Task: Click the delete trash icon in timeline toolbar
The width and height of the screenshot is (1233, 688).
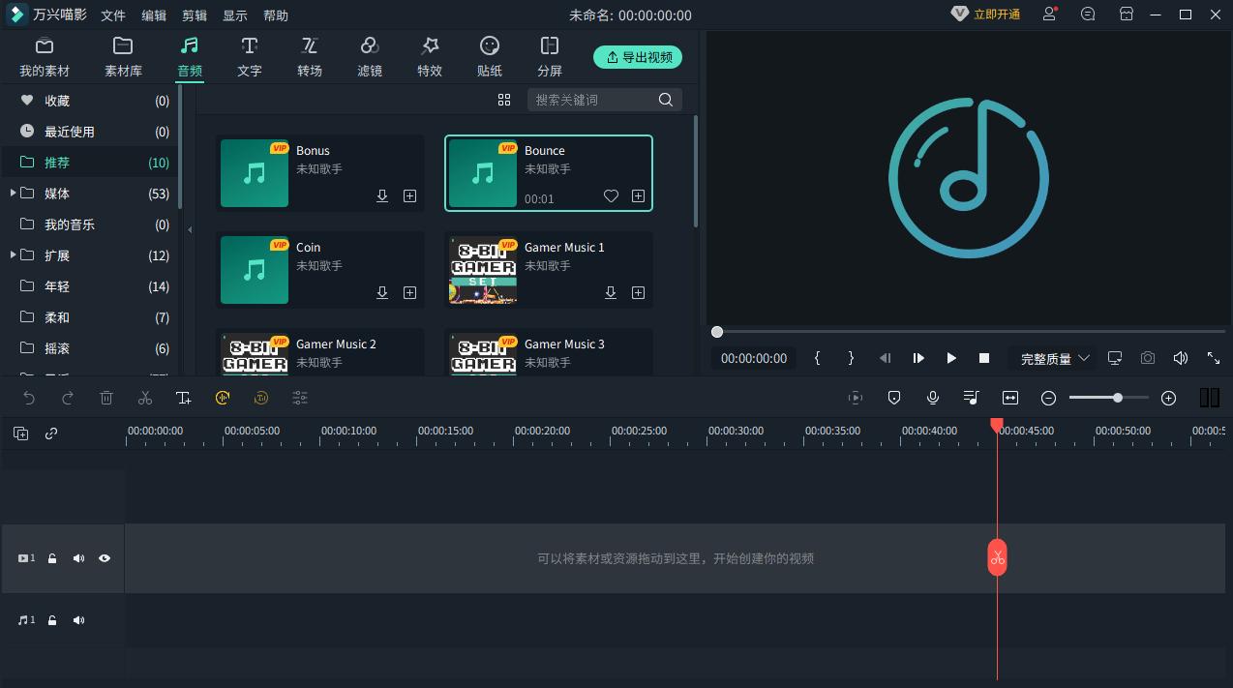Action: click(106, 397)
